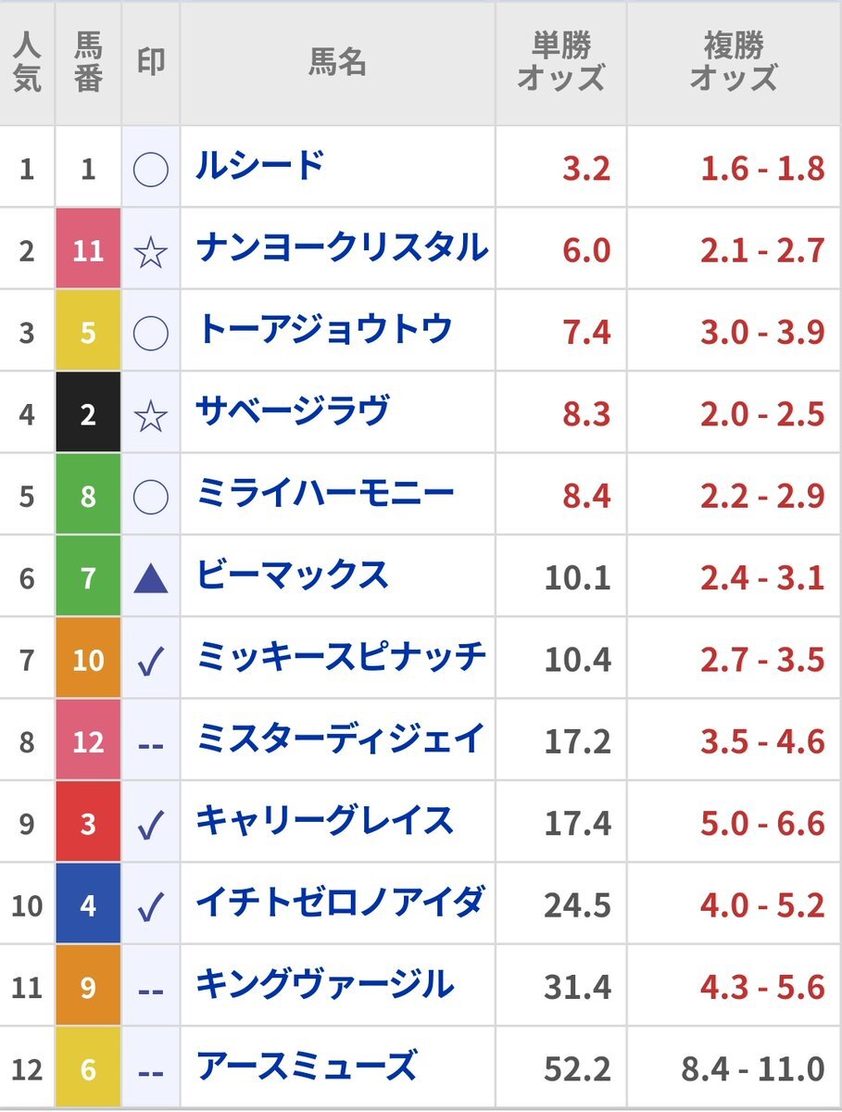842x1112 pixels.
Task: Select the triangle mark beside ビーマックス
Action: [150, 579]
